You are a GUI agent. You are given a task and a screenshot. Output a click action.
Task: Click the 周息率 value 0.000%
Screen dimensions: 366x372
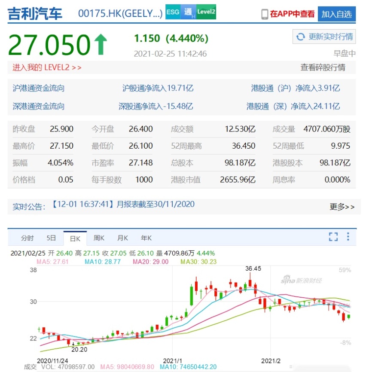pos(337,180)
